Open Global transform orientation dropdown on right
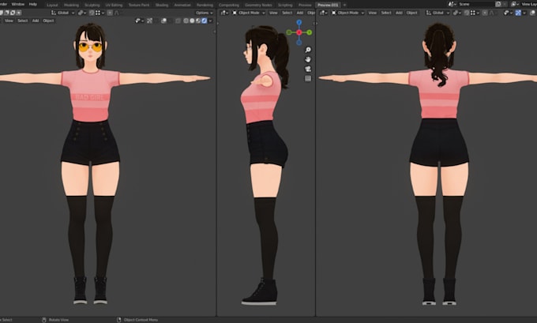Screen dimensions: 537x323 point(437,13)
